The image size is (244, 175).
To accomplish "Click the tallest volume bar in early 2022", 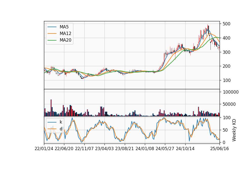I will coord(51,108).
